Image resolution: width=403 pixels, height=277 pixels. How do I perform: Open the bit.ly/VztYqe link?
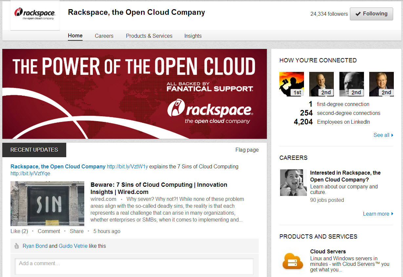pyautogui.click(x=30, y=173)
